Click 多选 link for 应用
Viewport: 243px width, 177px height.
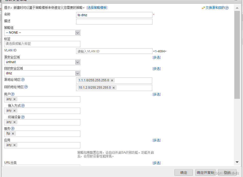pyautogui.click(x=156, y=140)
